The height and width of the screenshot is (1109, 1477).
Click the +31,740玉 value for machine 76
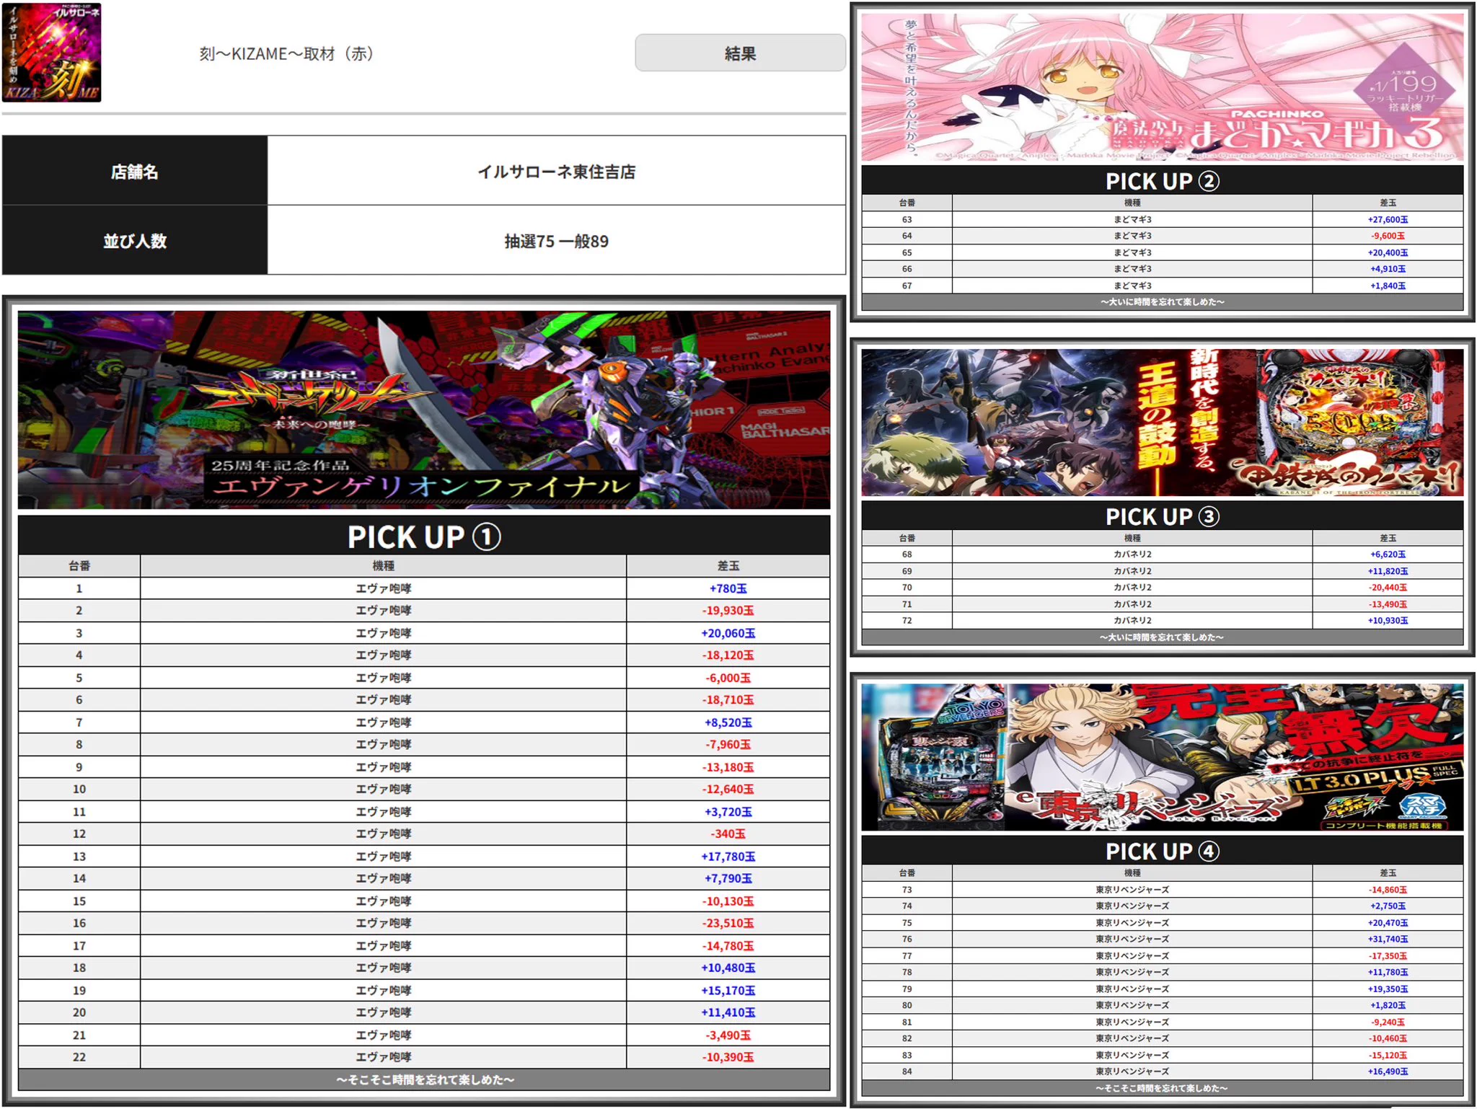point(1388,940)
